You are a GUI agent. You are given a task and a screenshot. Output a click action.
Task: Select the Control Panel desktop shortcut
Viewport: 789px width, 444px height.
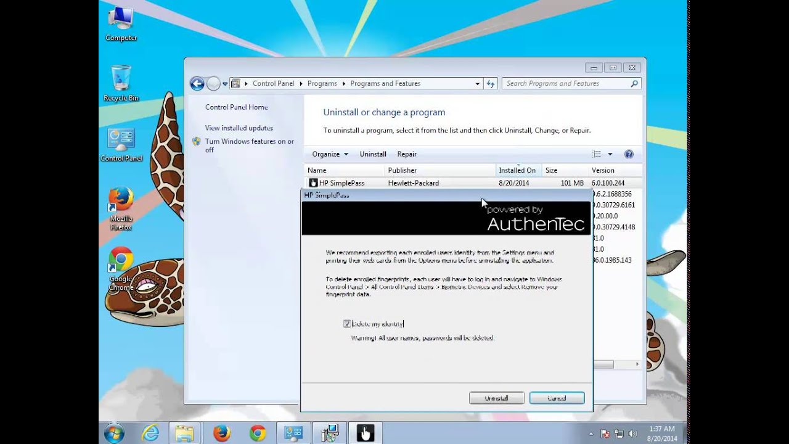click(121, 144)
